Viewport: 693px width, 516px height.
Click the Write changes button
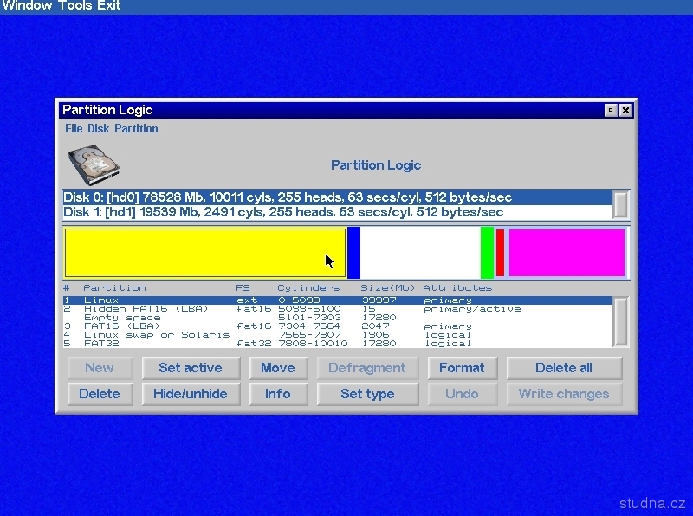564,394
